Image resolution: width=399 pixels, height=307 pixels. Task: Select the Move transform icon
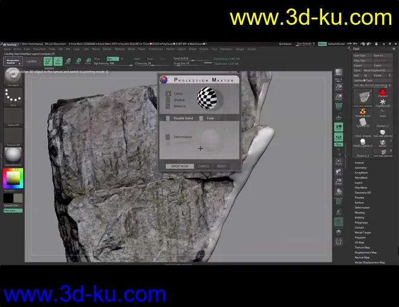pyautogui.click(x=68, y=61)
